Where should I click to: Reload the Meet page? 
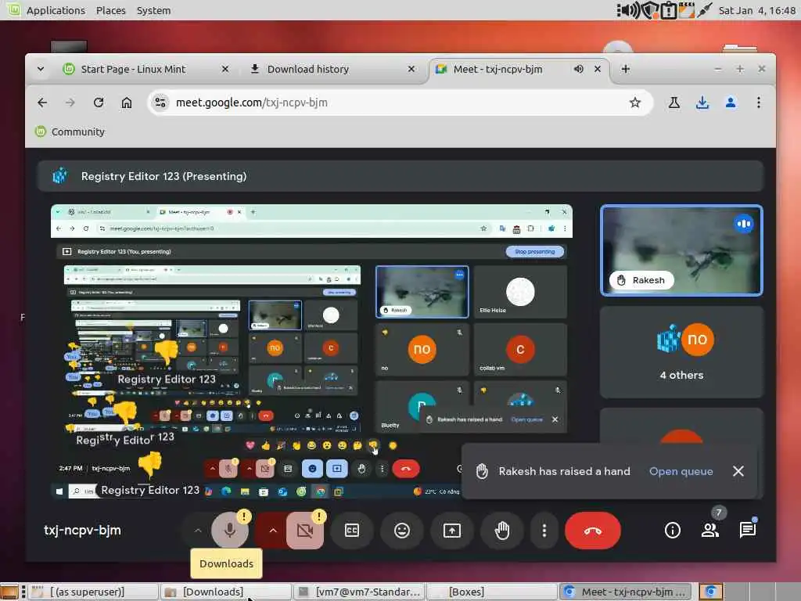99,103
